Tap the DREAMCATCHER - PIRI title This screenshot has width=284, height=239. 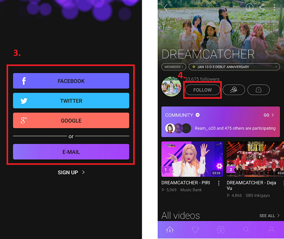[186, 182]
